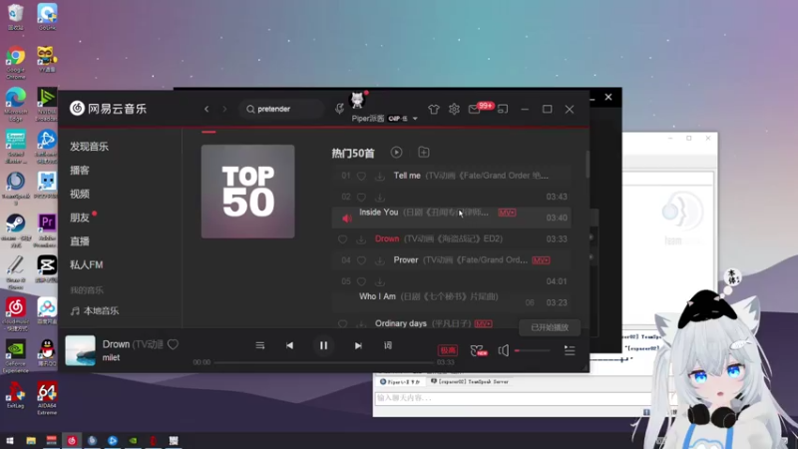Select the song Inside You
Image resolution: width=798 pixels, height=449 pixels.
(379, 213)
